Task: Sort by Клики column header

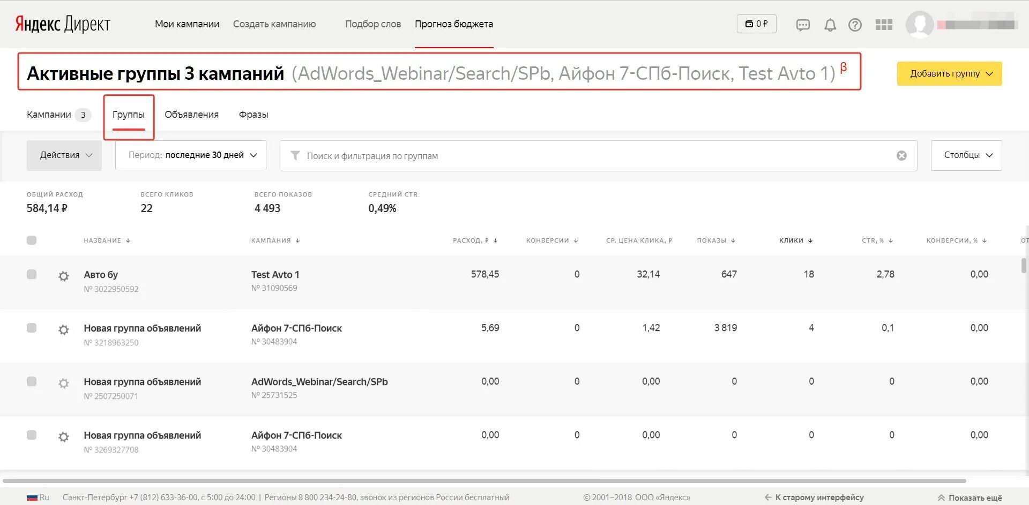Action: coord(796,241)
